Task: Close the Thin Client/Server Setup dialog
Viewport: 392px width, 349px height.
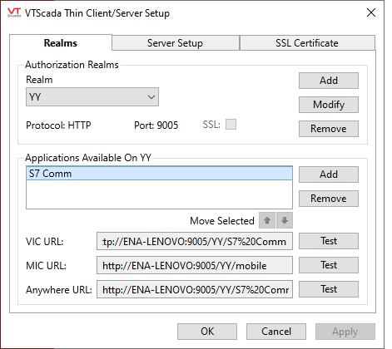Action: [x=371, y=12]
